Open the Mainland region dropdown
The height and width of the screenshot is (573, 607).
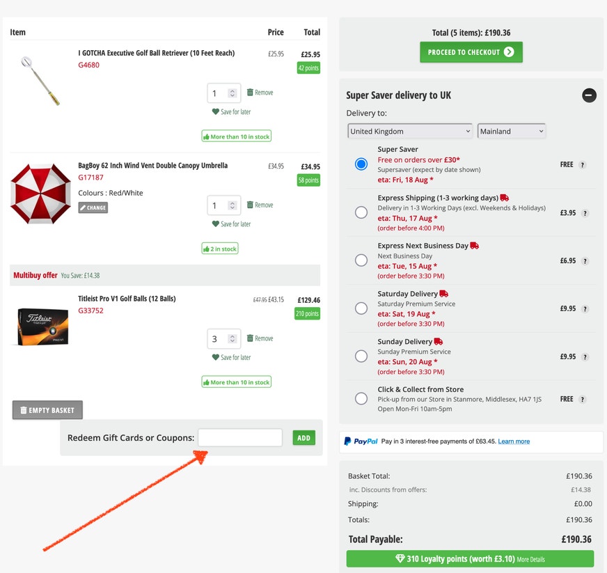click(512, 132)
